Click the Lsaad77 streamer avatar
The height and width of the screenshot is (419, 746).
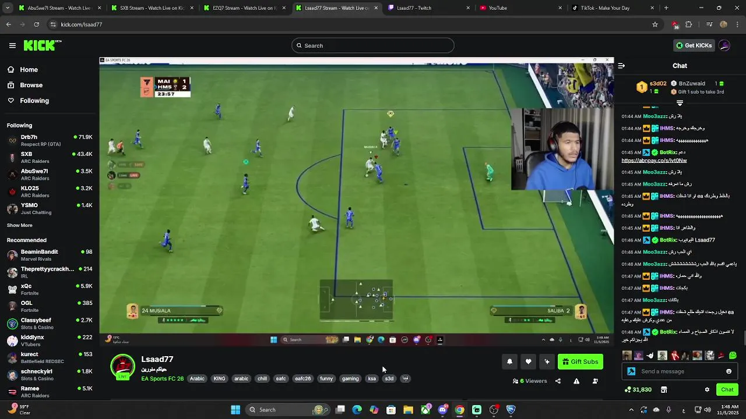click(122, 367)
